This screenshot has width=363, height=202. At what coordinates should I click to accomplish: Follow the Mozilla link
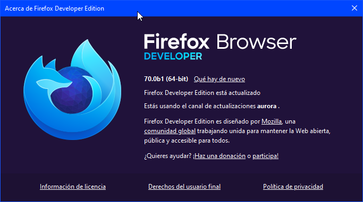click(x=272, y=121)
